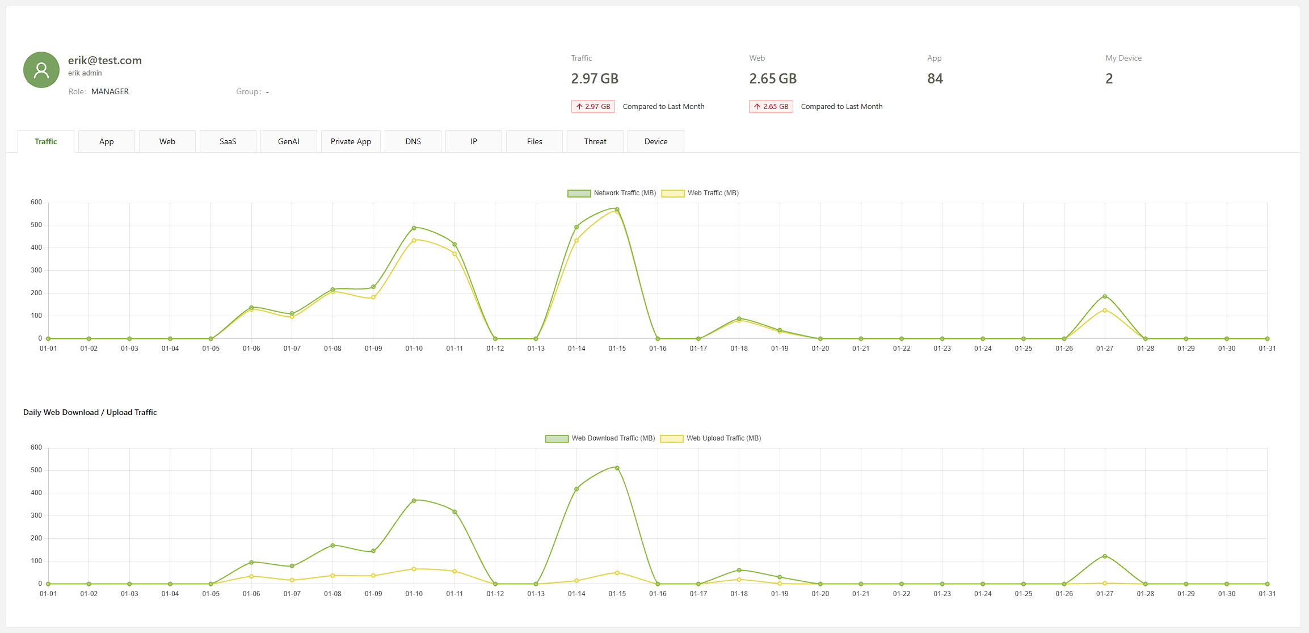This screenshot has height=633, width=1309.
Task: Open the Files tab
Action: pos(534,141)
